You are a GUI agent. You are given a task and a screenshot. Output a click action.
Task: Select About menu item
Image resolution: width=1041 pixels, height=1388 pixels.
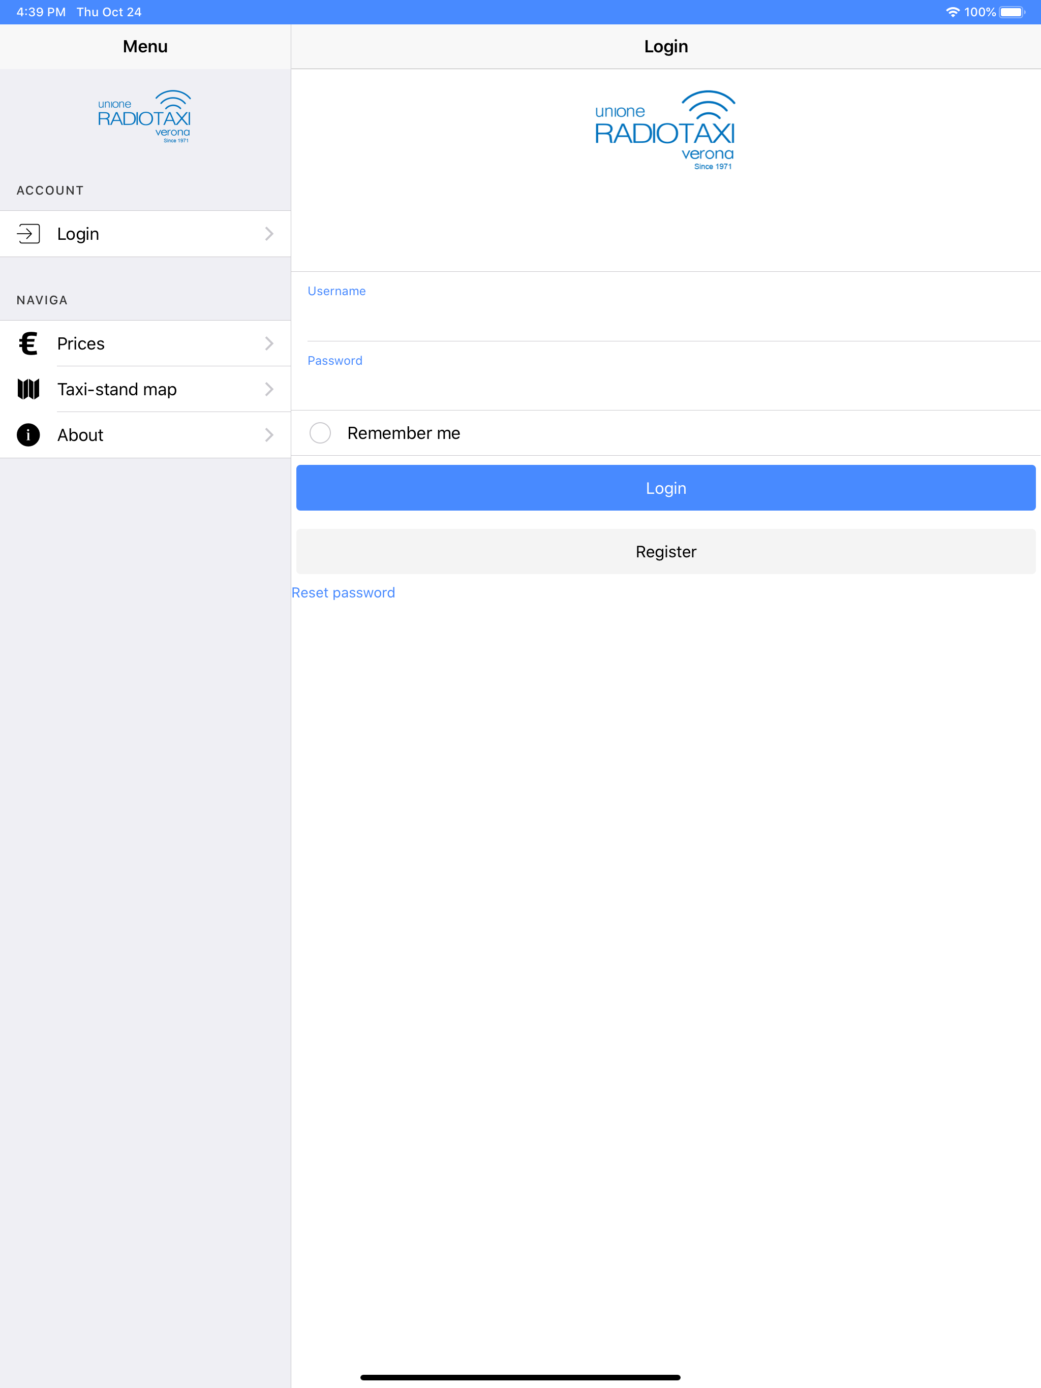click(145, 435)
